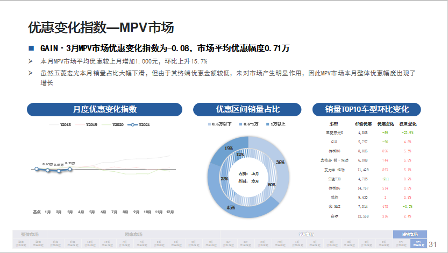
Task: Click the 销量TOP10车型环比变化 header
Action: [367, 109]
